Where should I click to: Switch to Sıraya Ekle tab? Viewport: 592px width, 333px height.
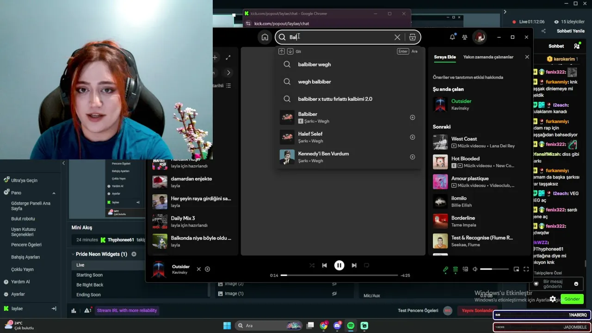pos(445,57)
